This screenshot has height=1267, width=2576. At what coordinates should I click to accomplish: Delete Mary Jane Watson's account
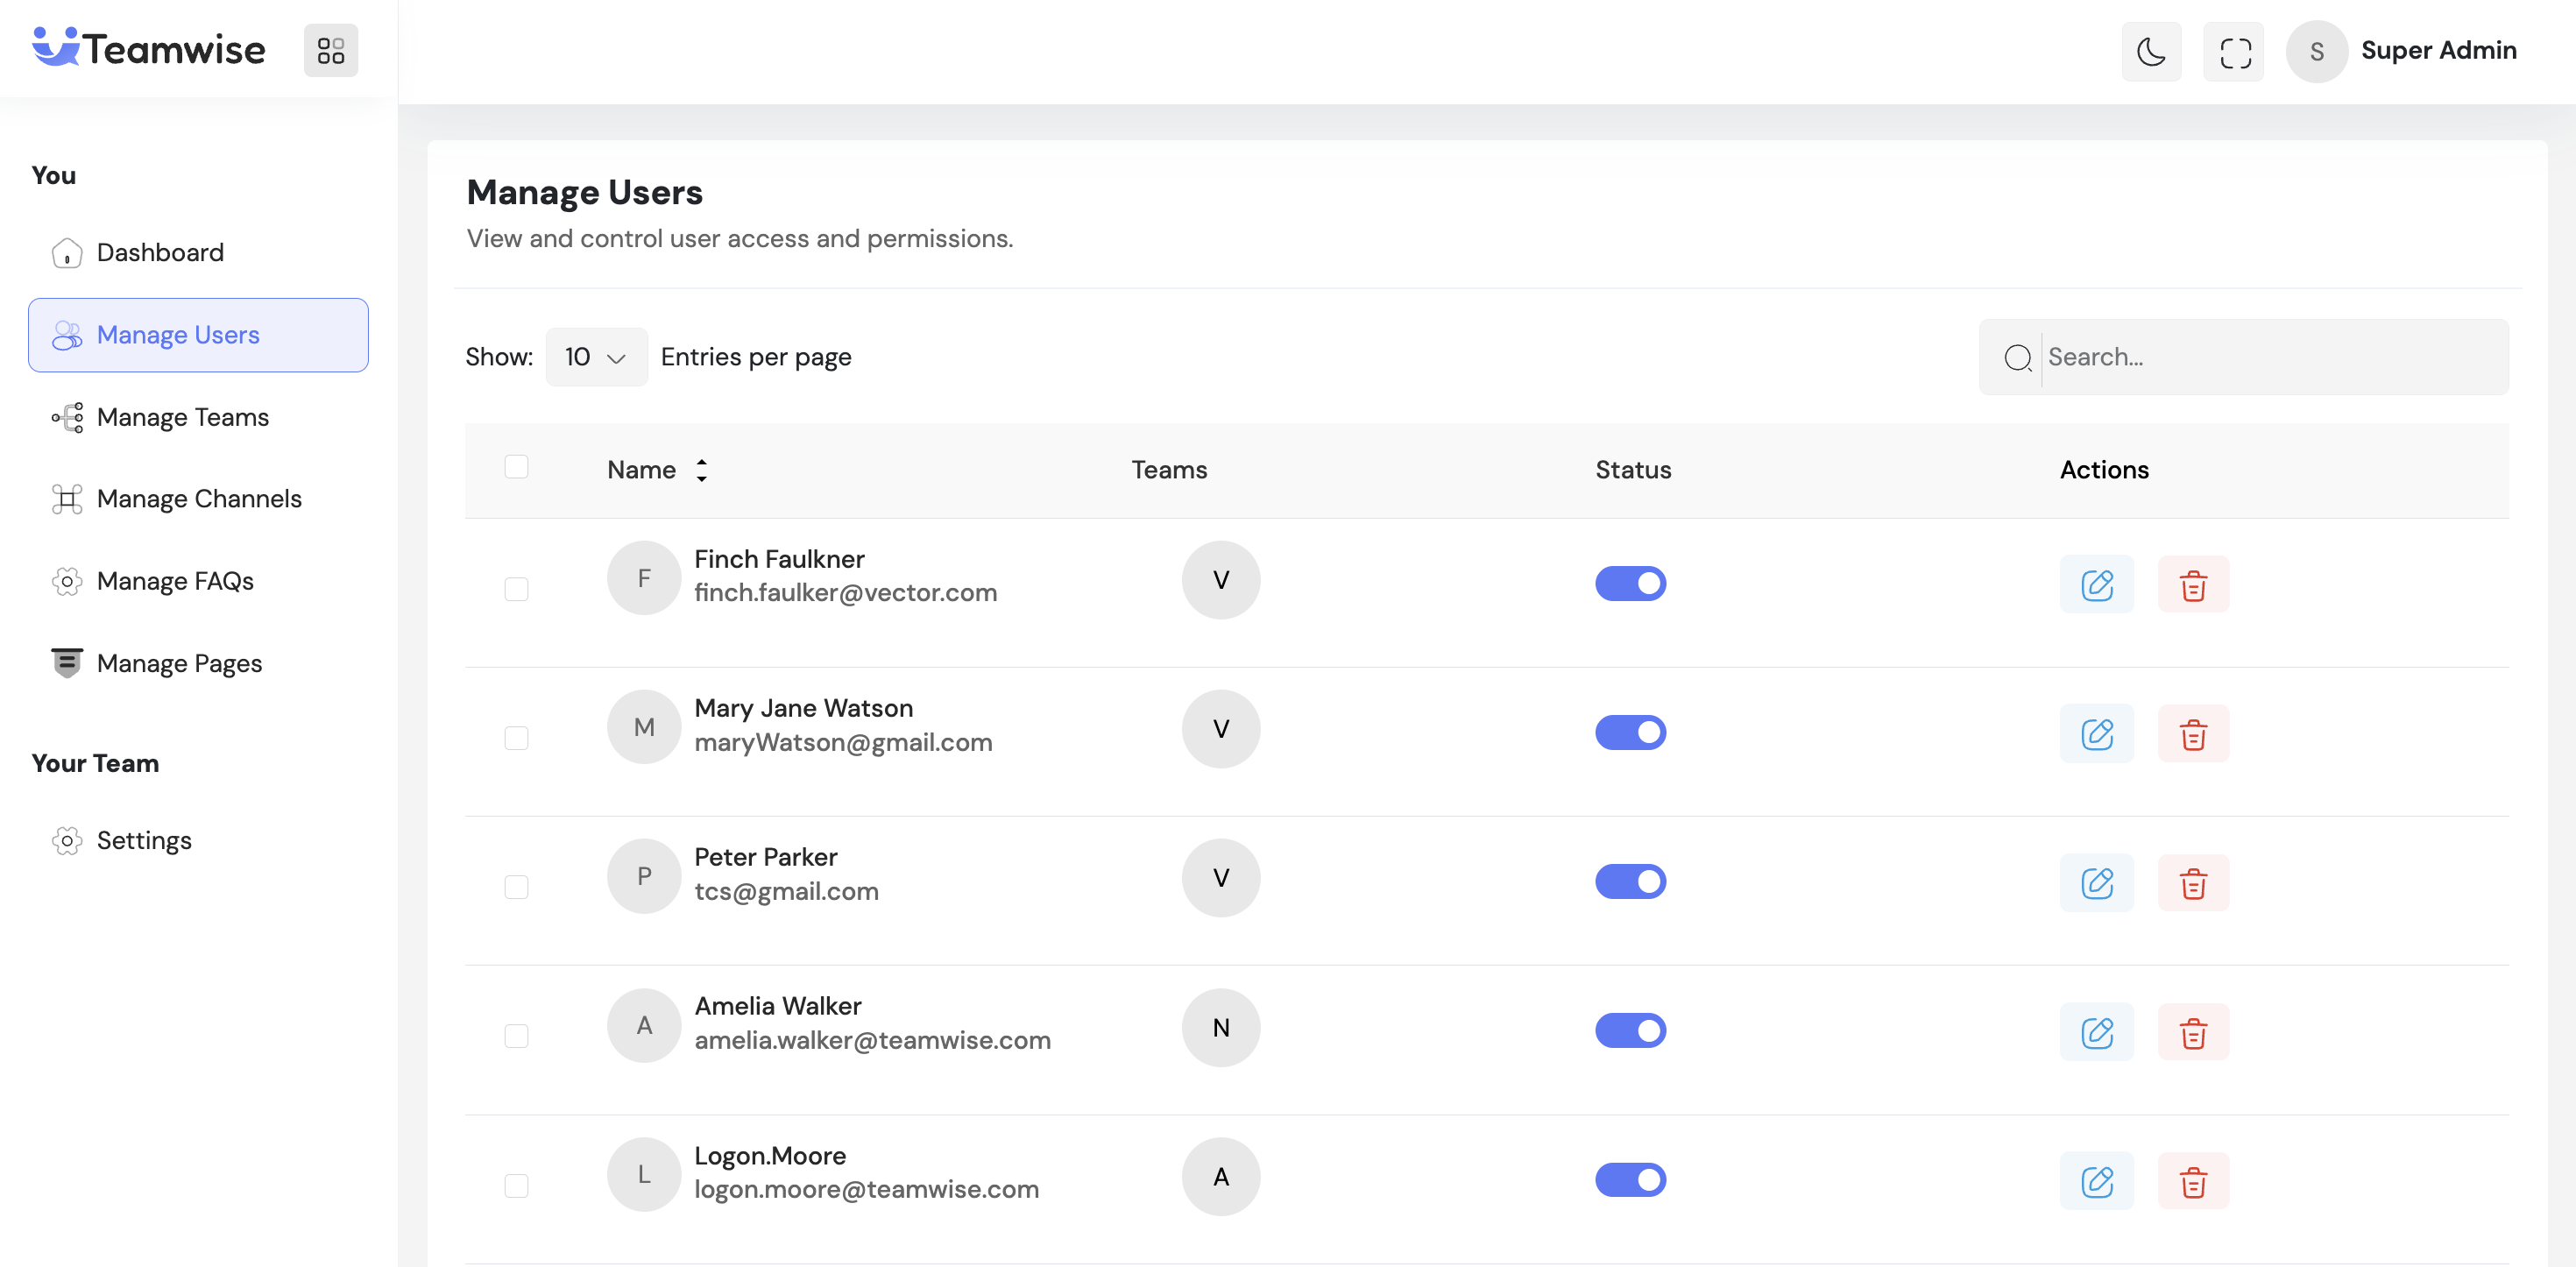[x=2193, y=734]
